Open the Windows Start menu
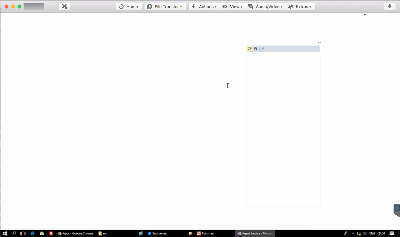 (x=5, y=233)
